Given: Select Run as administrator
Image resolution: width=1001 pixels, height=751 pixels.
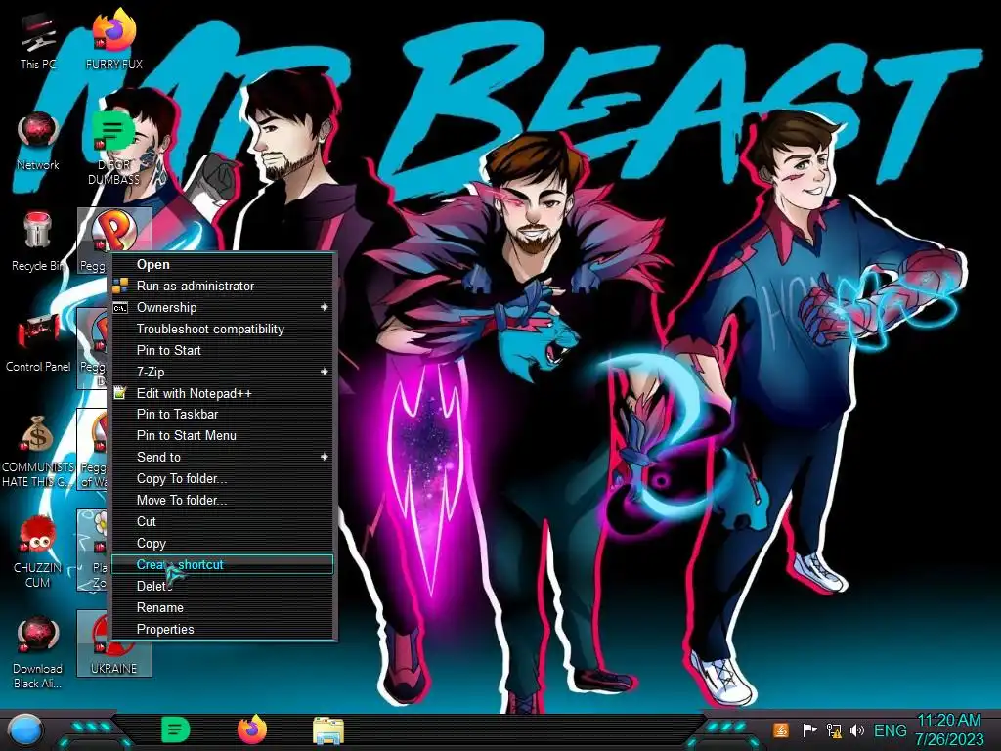Looking at the screenshot, I should (223, 287).
